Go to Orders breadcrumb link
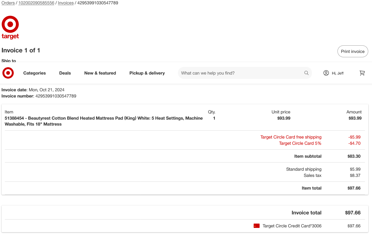Image resolution: width=372 pixels, height=236 pixels. [x=8, y=3]
